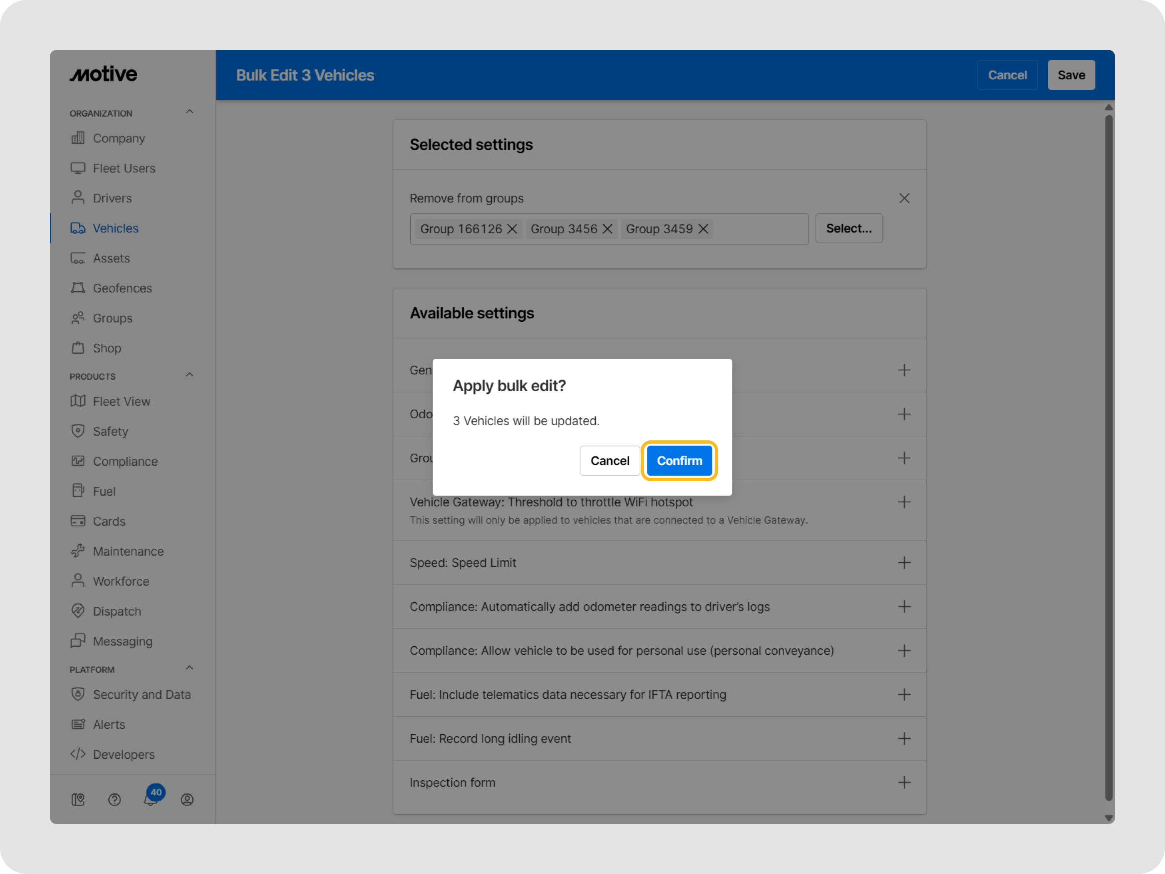
Task: Remove Group 3459 tag
Action: (703, 228)
